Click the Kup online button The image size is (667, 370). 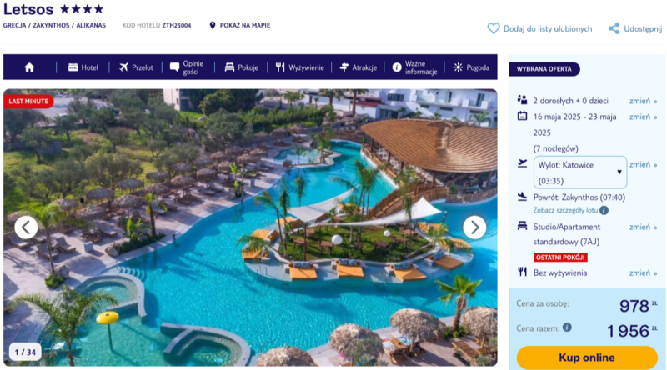point(587,357)
